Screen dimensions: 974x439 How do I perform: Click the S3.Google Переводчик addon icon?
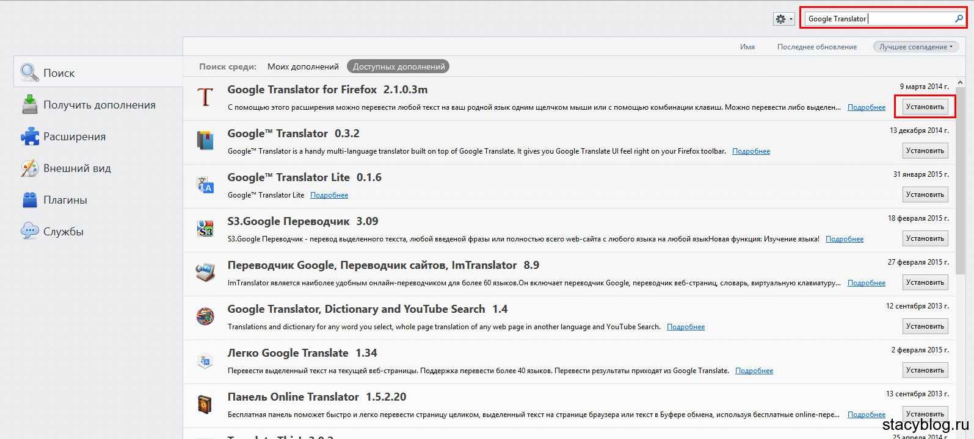[x=205, y=229]
